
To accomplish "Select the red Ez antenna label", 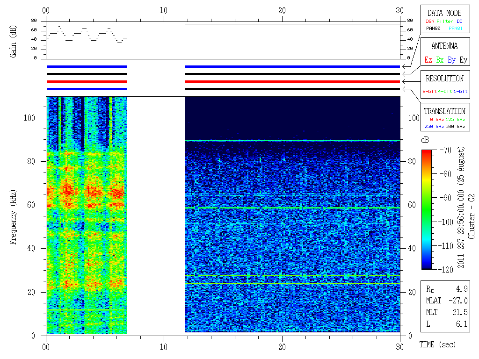I will point(428,60).
